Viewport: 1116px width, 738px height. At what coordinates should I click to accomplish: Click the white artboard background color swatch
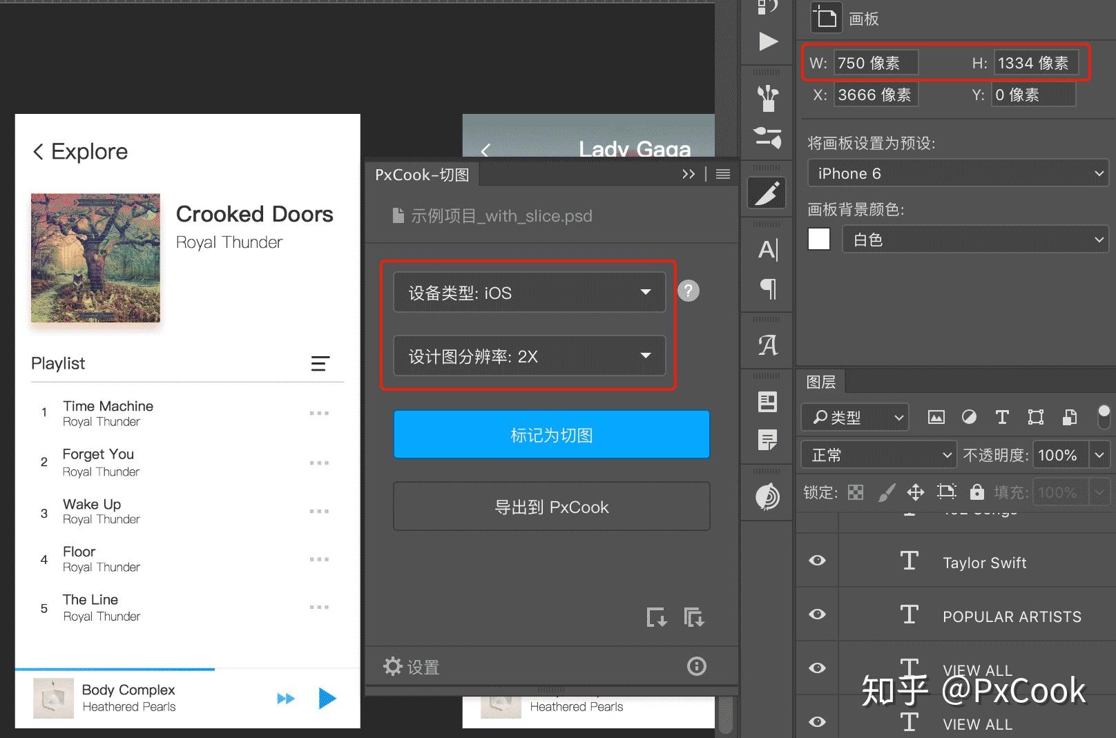pos(818,238)
